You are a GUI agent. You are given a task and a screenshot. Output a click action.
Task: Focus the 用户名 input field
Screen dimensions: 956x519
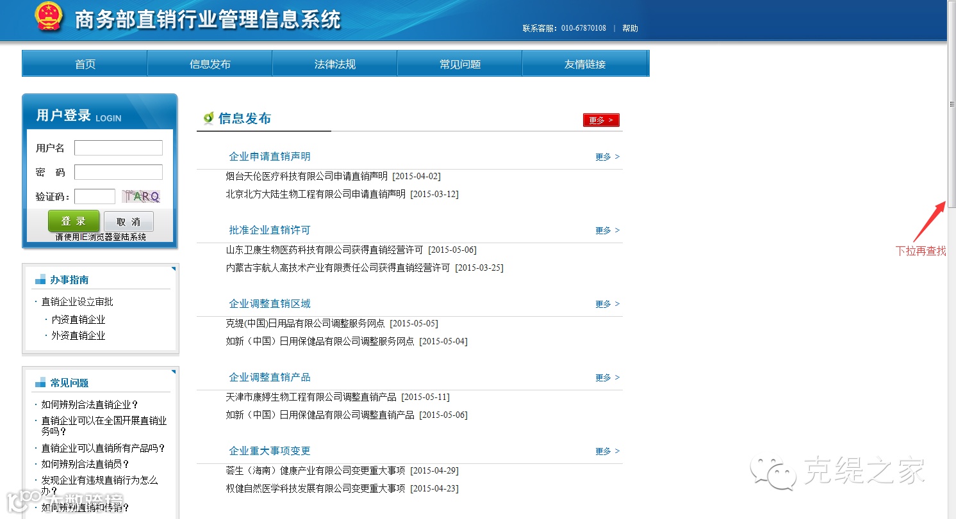(x=119, y=148)
